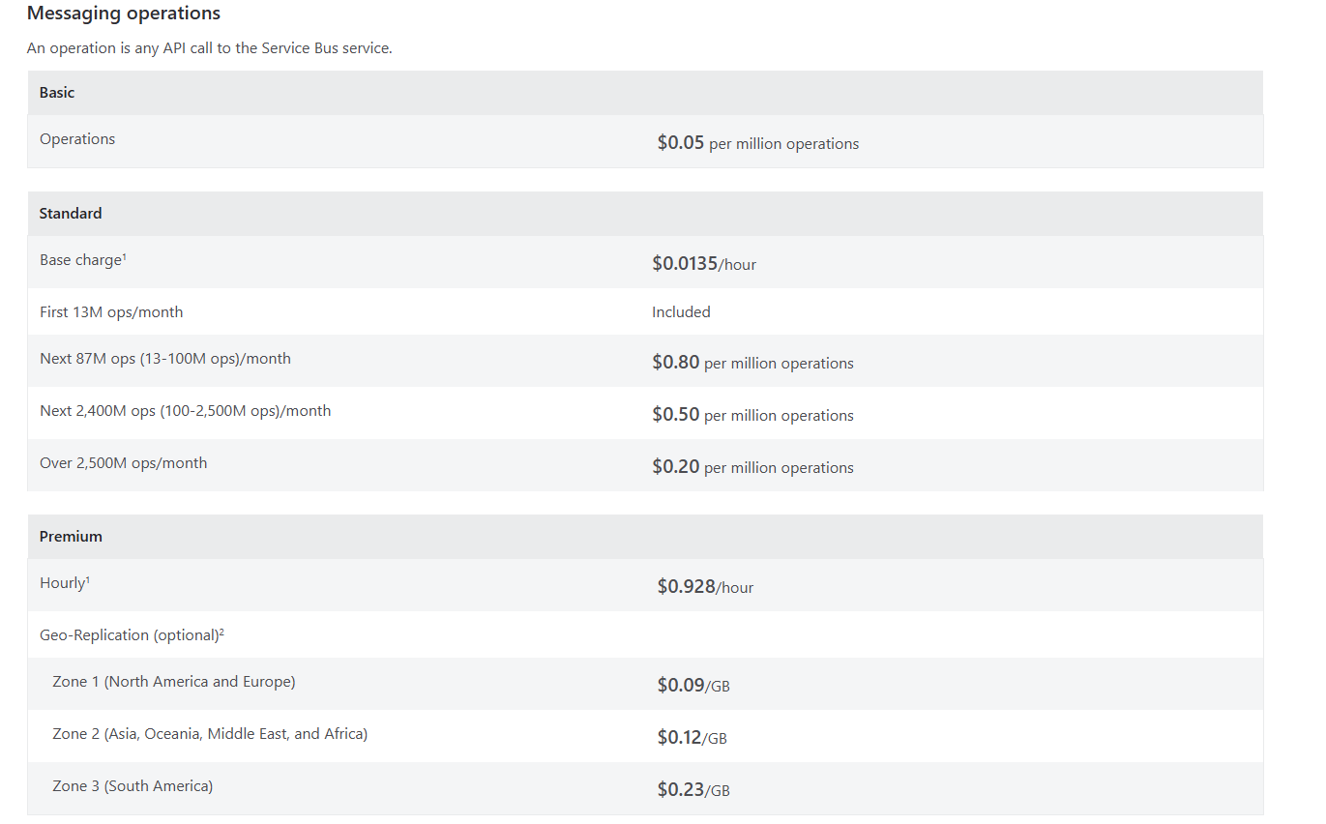
Task: Click the $0.05 per million operations price
Action: click(757, 143)
